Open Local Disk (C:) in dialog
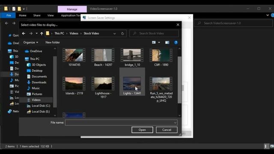The image size is (274, 154). tap(39, 106)
